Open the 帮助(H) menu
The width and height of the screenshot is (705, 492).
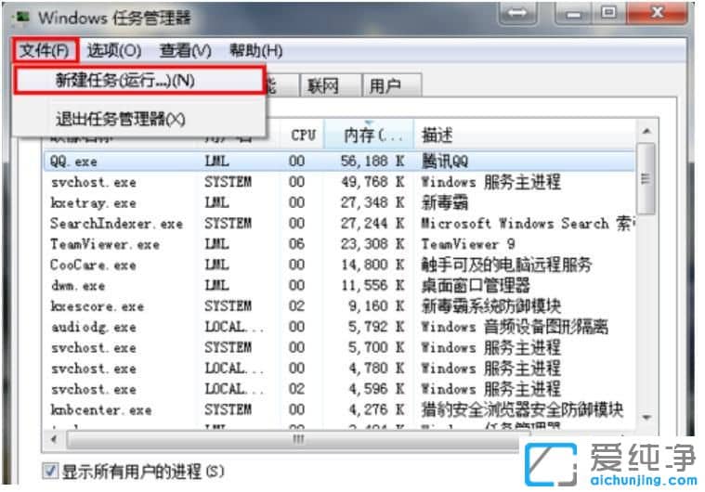[x=255, y=50]
